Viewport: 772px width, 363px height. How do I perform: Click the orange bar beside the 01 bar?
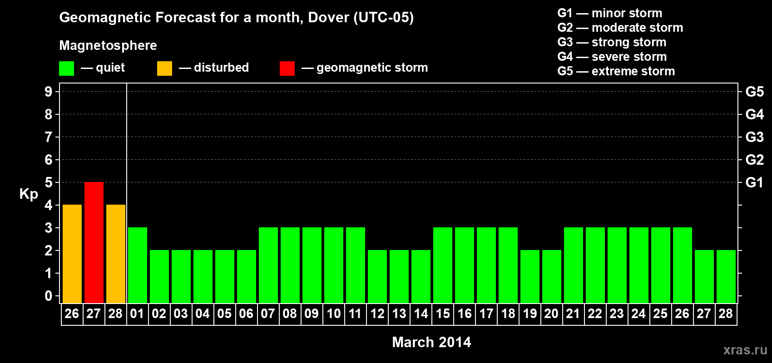pyautogui.click(x=116, y=254)
